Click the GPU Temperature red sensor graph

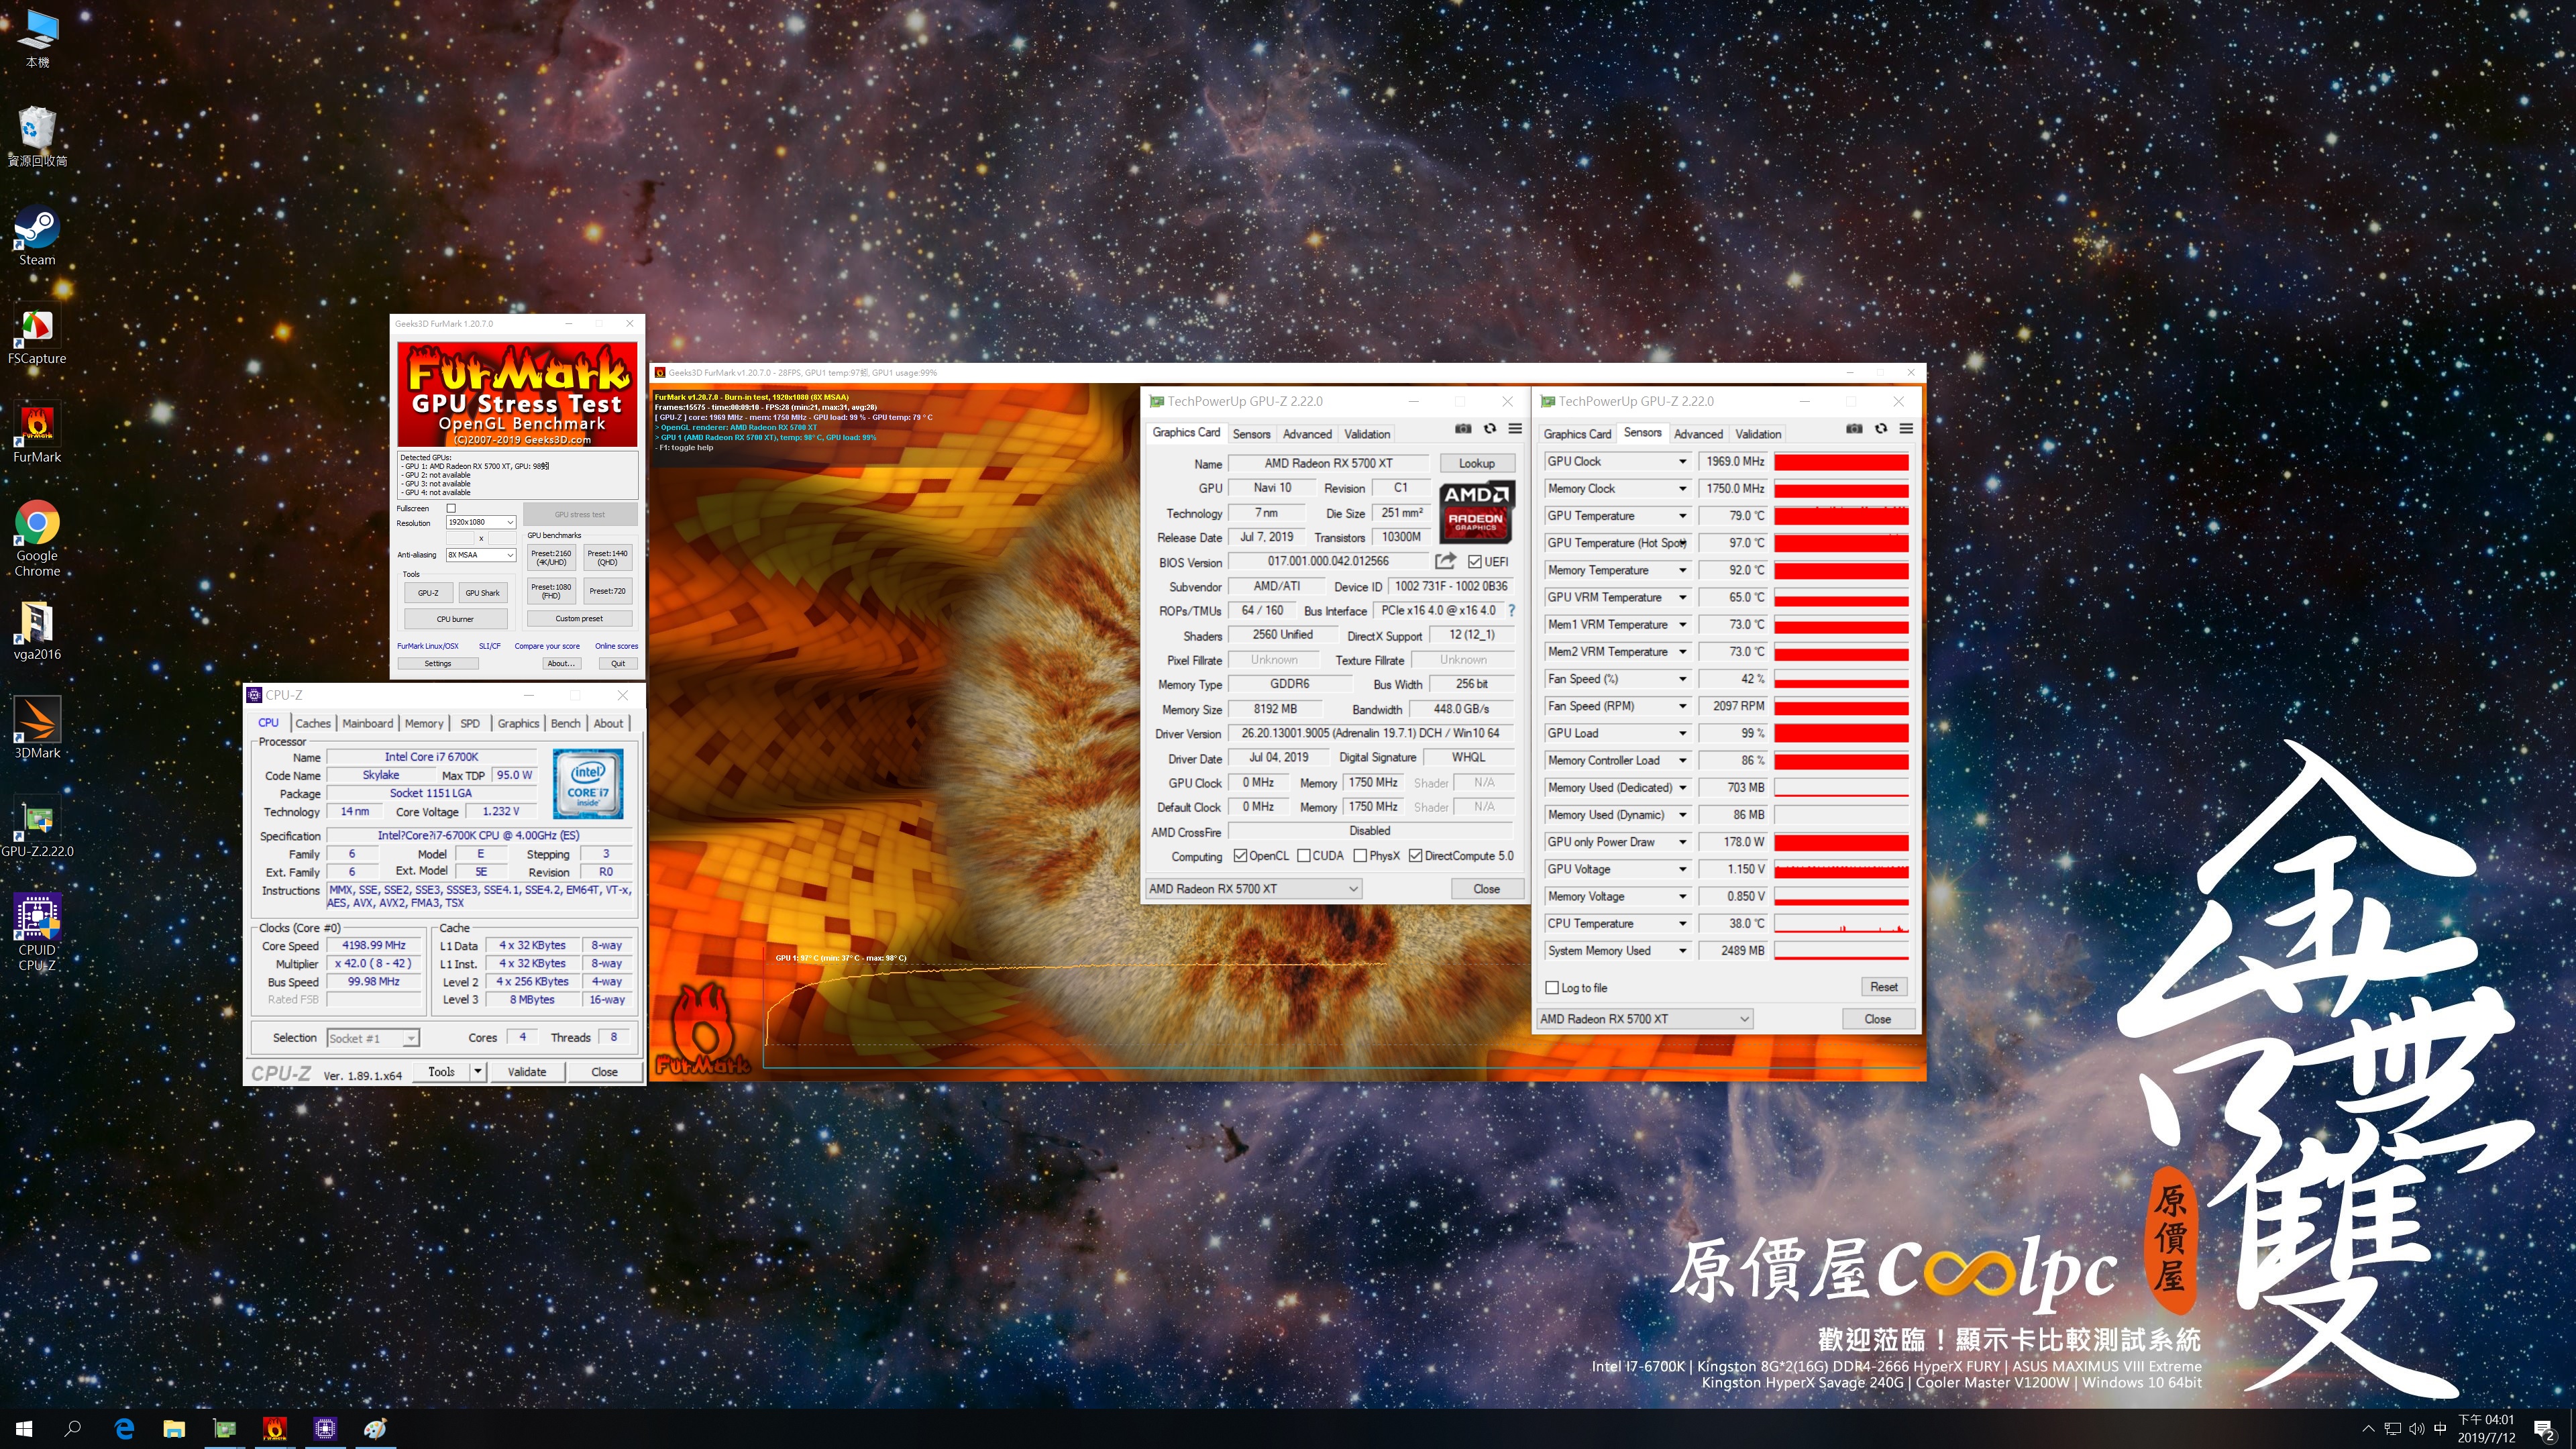tap(1841, 516)
